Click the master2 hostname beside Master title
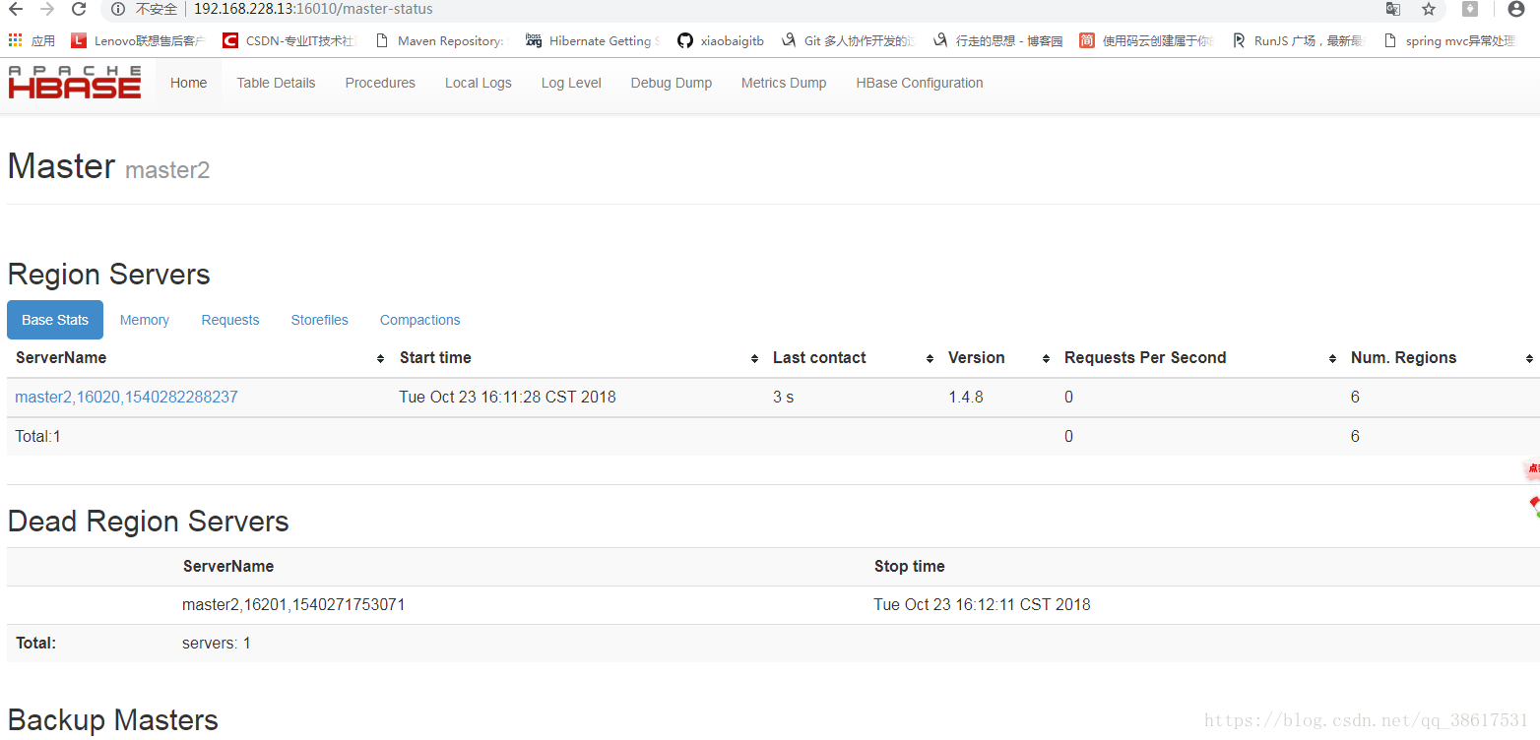The width and height of the screenshot is (1540, 740). (x=167, y=169)
